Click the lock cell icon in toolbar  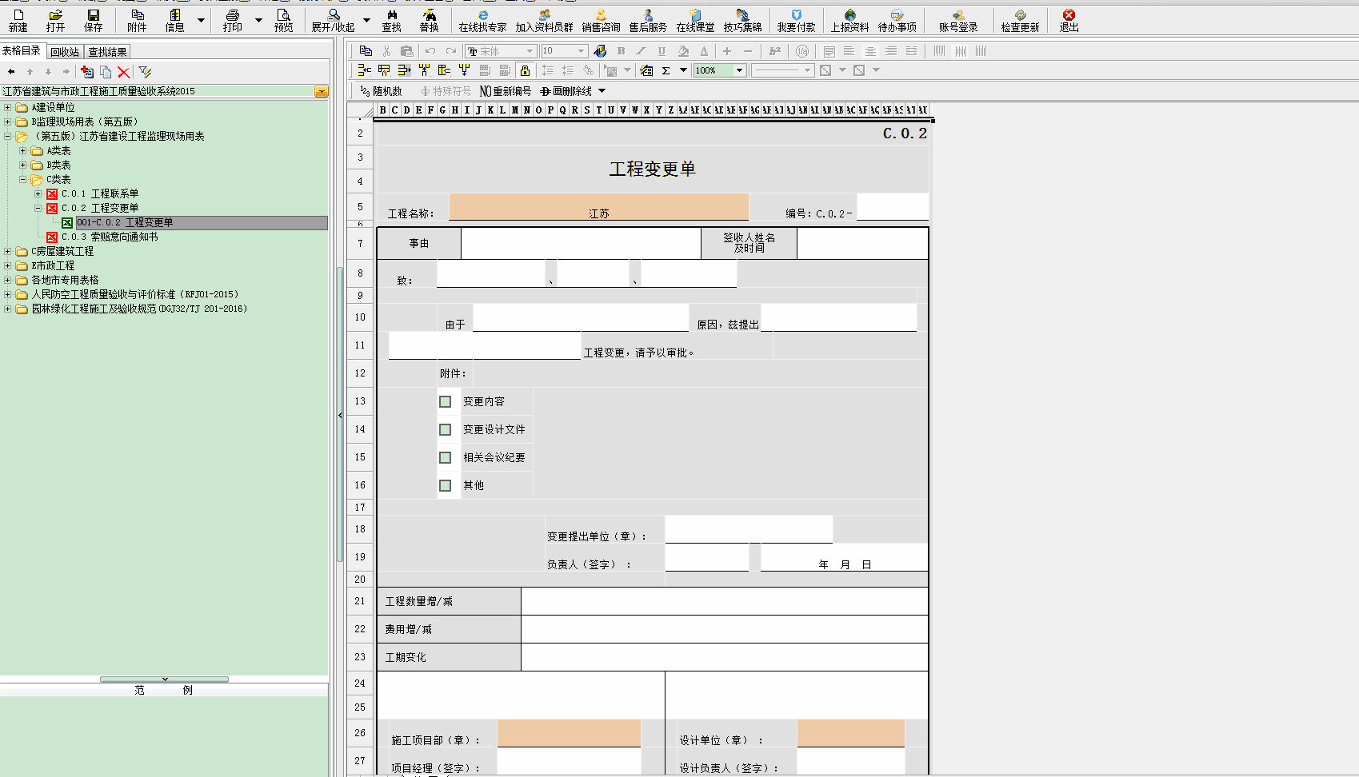click(525, 70)
